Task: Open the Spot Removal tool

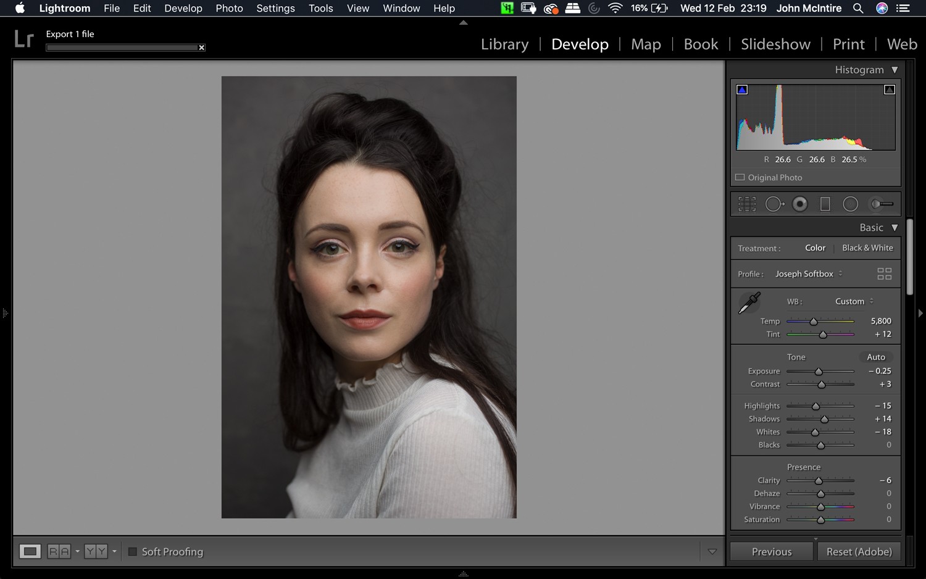Action: pos(775,204)
